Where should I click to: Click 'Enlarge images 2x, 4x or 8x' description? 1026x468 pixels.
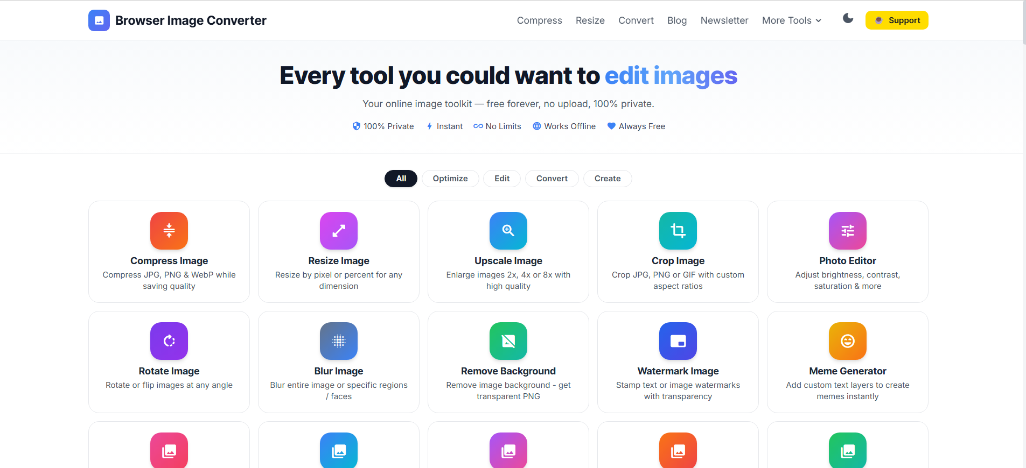[x=508, y=280]
